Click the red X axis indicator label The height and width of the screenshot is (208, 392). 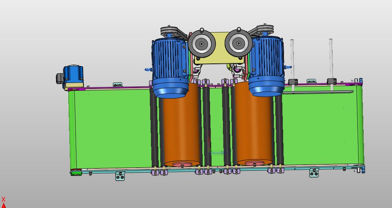(3, 200)
